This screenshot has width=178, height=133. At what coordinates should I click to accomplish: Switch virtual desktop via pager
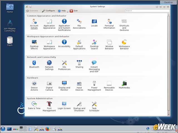pos(23,129)
